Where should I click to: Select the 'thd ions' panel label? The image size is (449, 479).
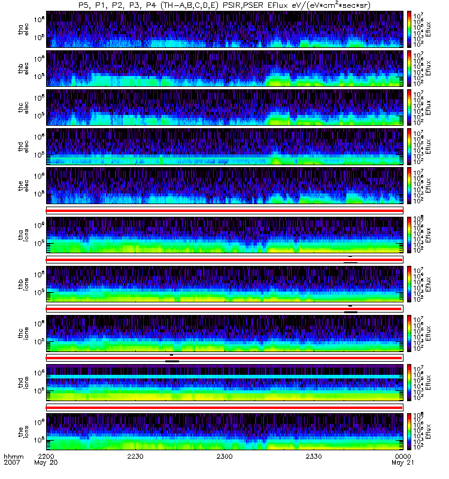coord(23,383)
